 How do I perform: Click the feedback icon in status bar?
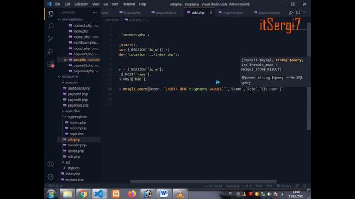point(297,186)
